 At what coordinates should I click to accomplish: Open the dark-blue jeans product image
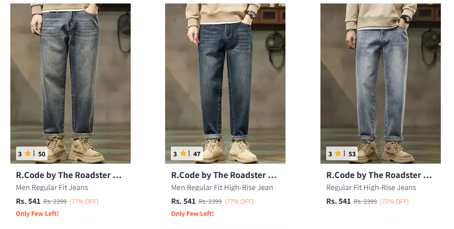pos(225,84)
